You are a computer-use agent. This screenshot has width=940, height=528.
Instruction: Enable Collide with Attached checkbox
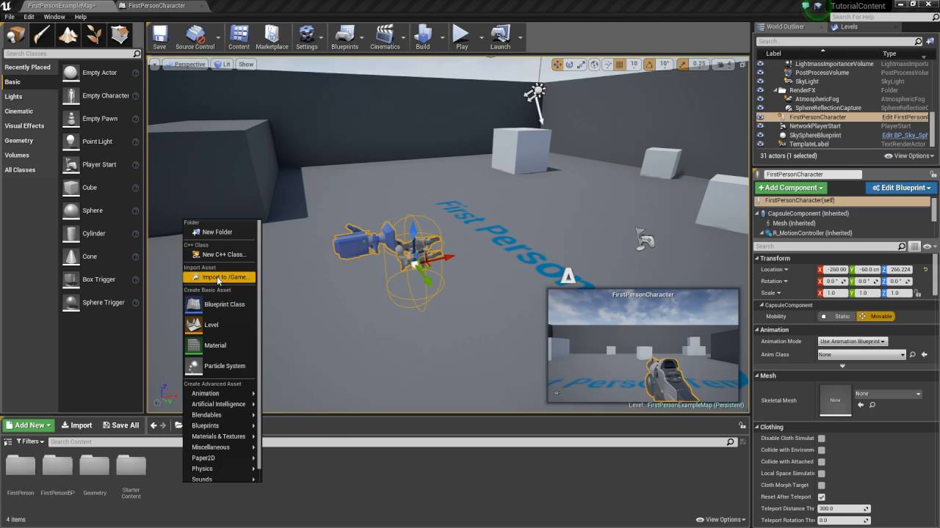point(821,461)
